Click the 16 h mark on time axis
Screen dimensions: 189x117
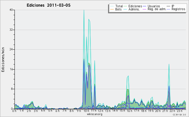[x=129, y=111]
